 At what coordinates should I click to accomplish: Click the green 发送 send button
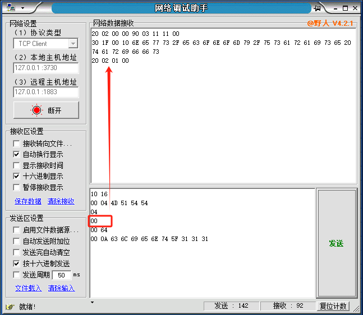point(337,243)
